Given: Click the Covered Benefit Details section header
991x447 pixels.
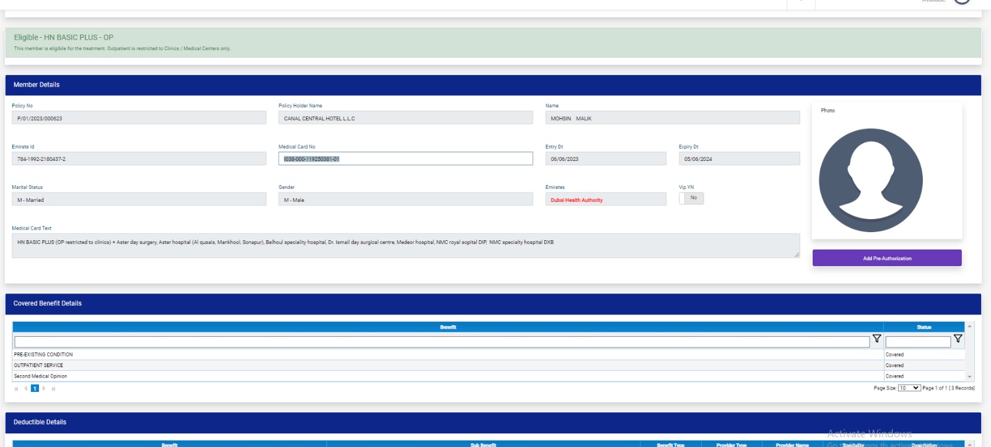Looking at the screenshot, I should (x=493, y=303).
